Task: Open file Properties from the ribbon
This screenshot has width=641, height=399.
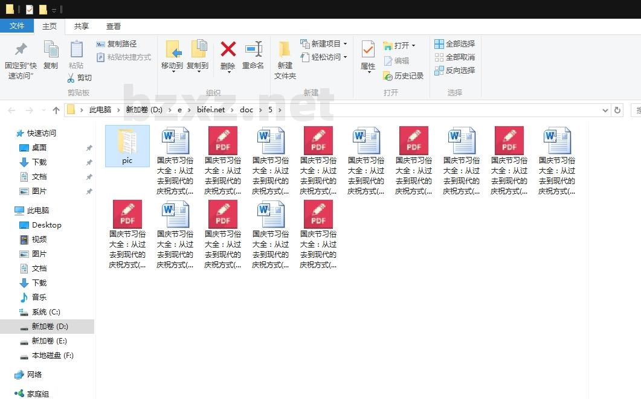Action: tap(368, 49)
